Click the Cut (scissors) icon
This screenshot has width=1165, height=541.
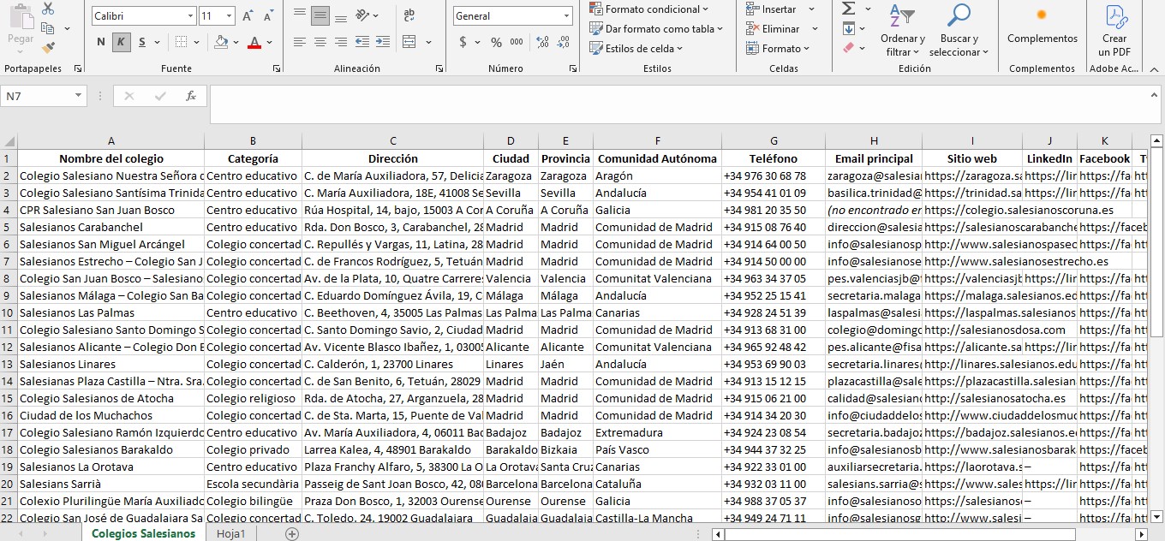48,9
